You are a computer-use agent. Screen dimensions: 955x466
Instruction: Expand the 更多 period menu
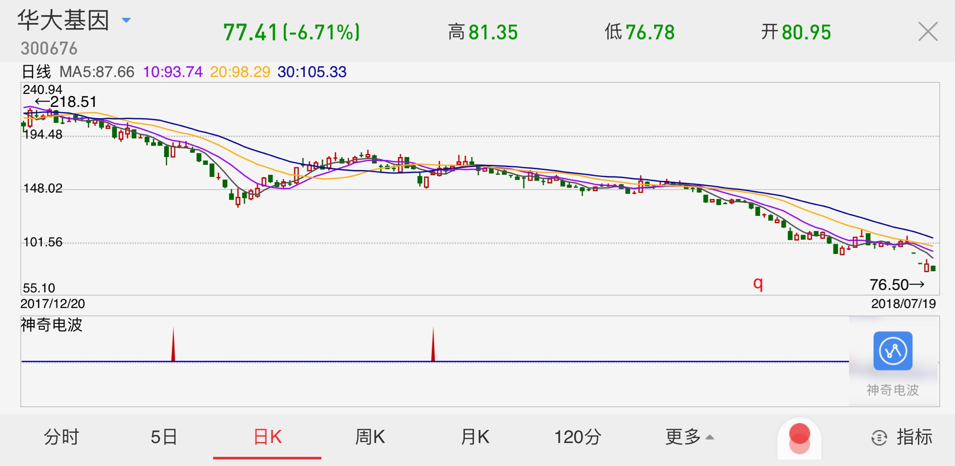click(689, 437)
